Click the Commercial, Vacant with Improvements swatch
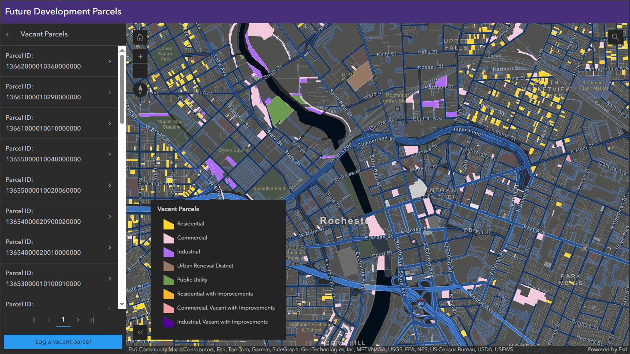630x354 pixels. (169, 308)
